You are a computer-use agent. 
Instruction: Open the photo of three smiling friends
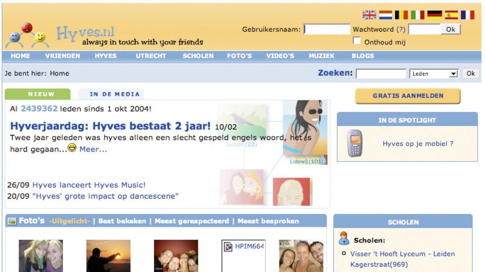301,256
